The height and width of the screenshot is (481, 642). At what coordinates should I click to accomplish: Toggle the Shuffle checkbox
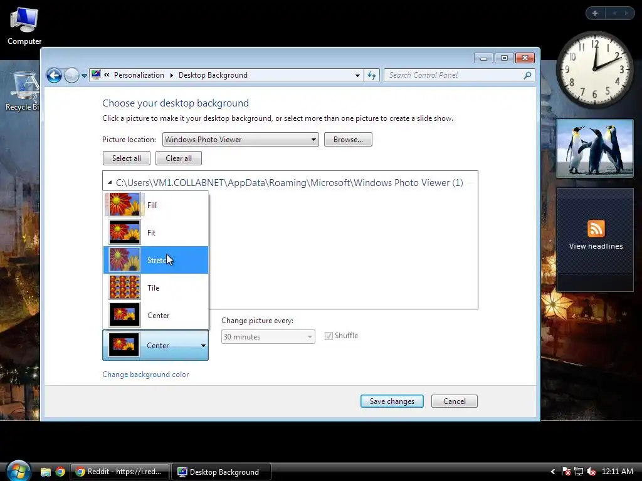pyautogui.click(x=329, y=336)
